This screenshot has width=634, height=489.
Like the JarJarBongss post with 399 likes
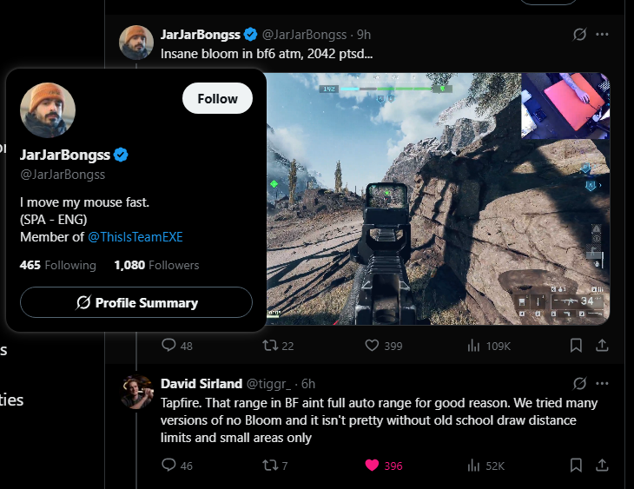pyautogui.click(x=373, y=346)
